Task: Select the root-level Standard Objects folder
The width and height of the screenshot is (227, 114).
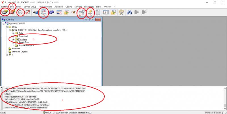Action: pos(20,52)
